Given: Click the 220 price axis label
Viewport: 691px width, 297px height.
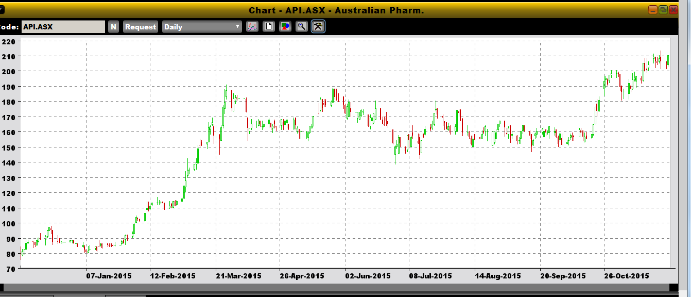Looking at the screenshot, I should tap(8, 42).
